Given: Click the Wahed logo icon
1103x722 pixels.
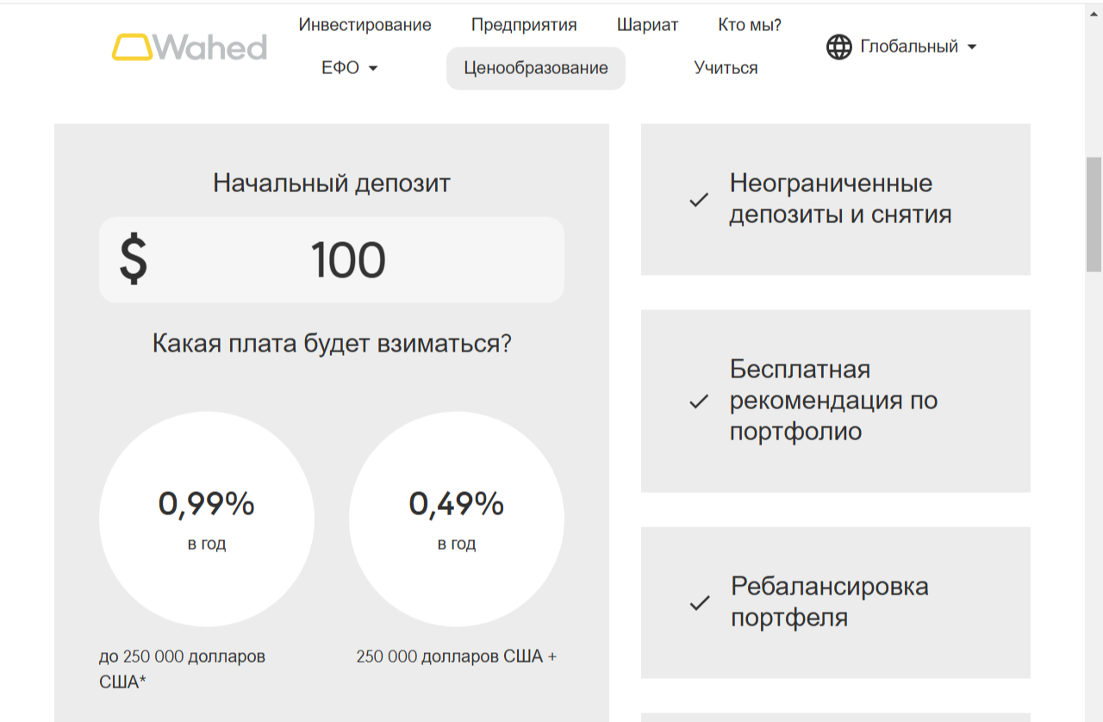Looking at the screenshot, I should pos(132,47).
